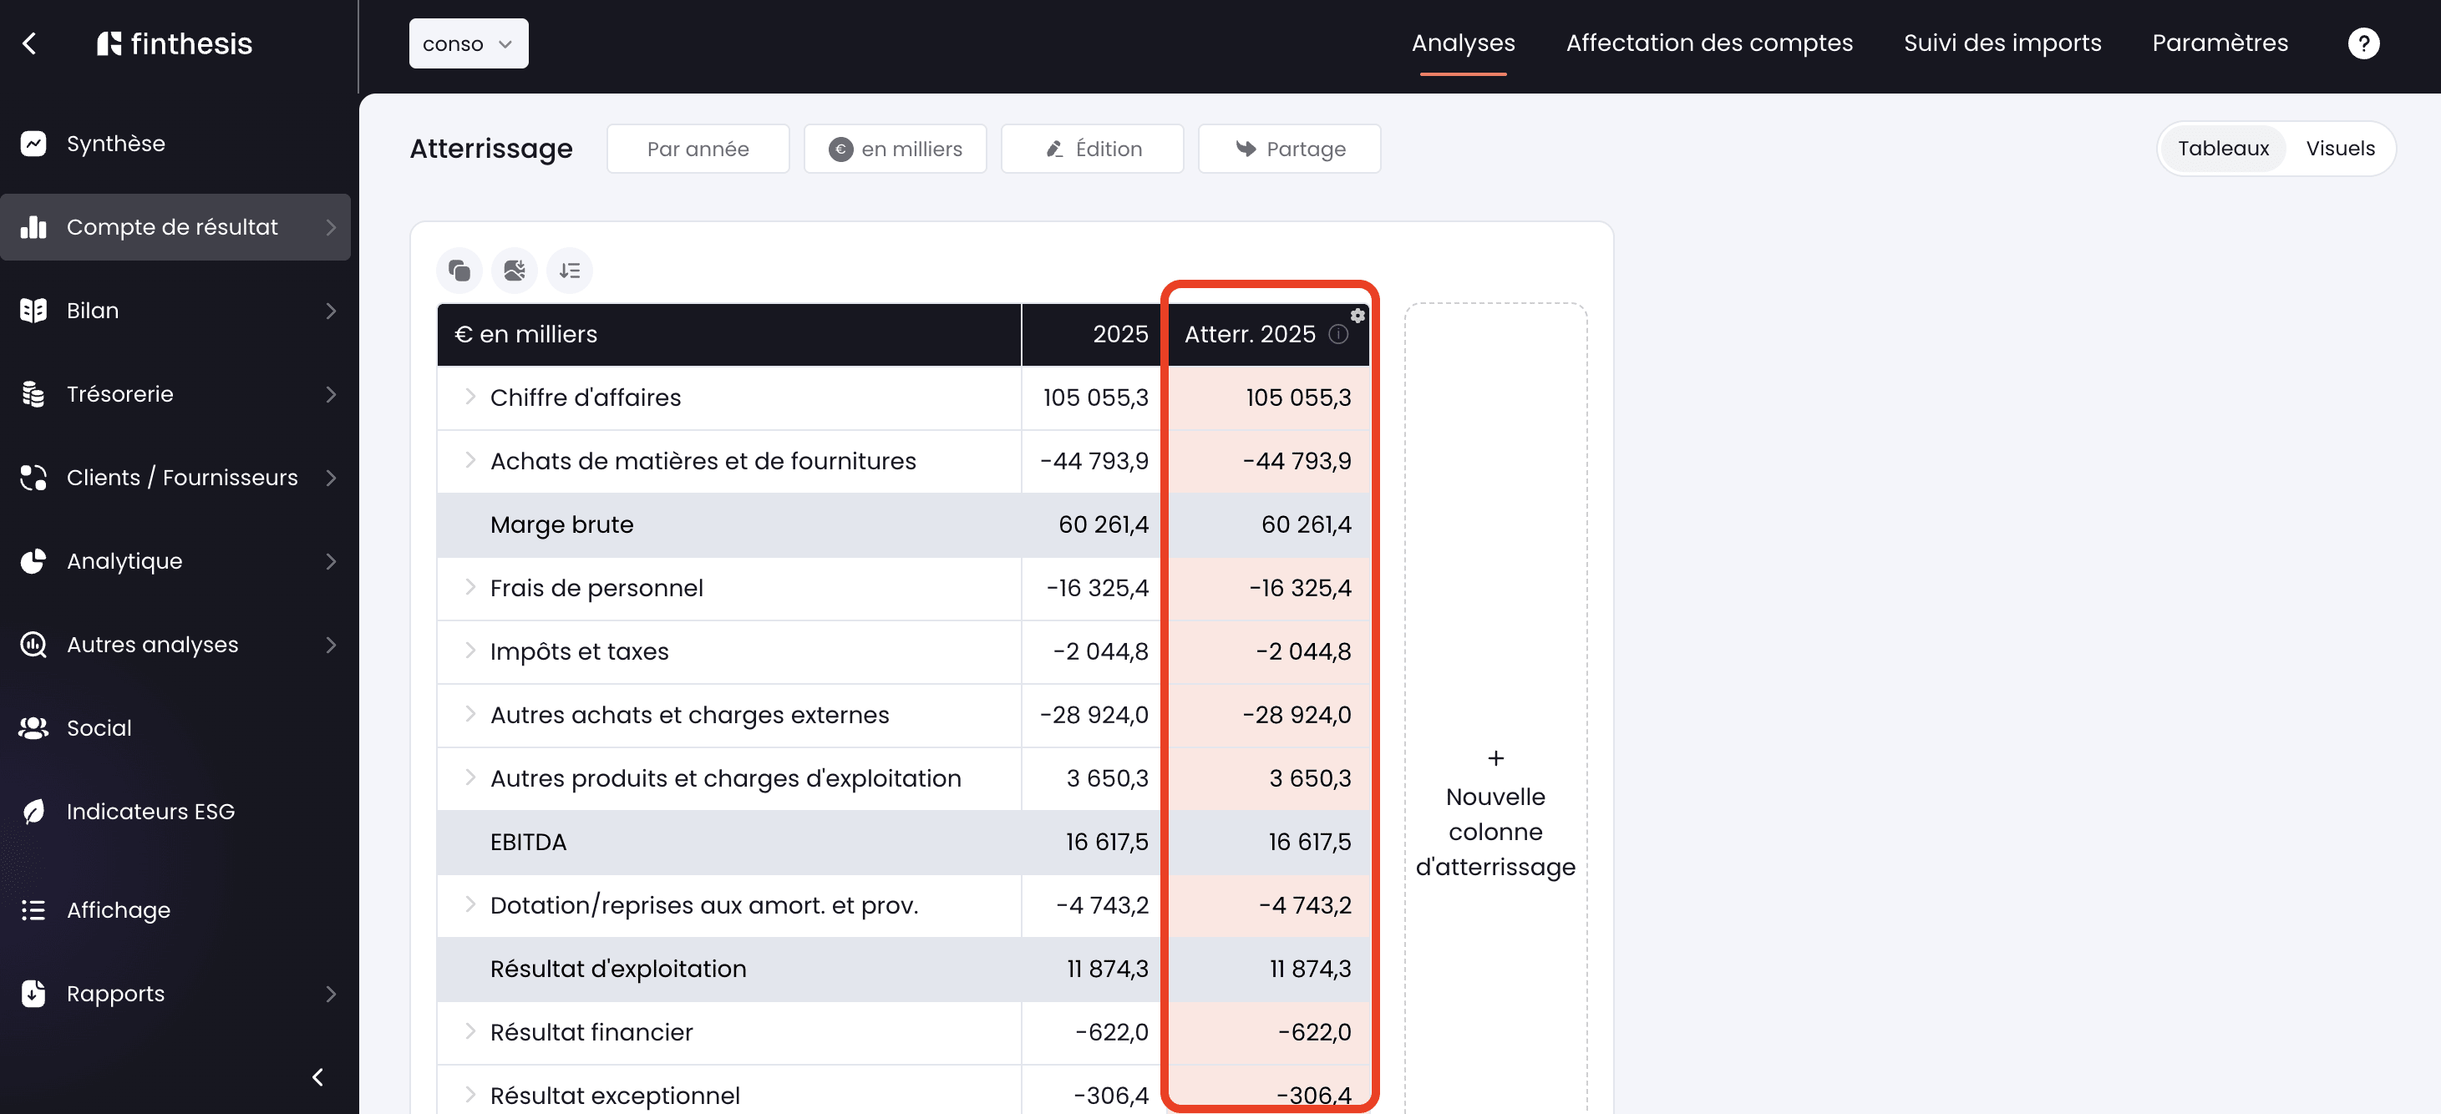Go to Affectation des comptes tab
This screenshot has height=1114, width=2441.
tap(1708, 43)
